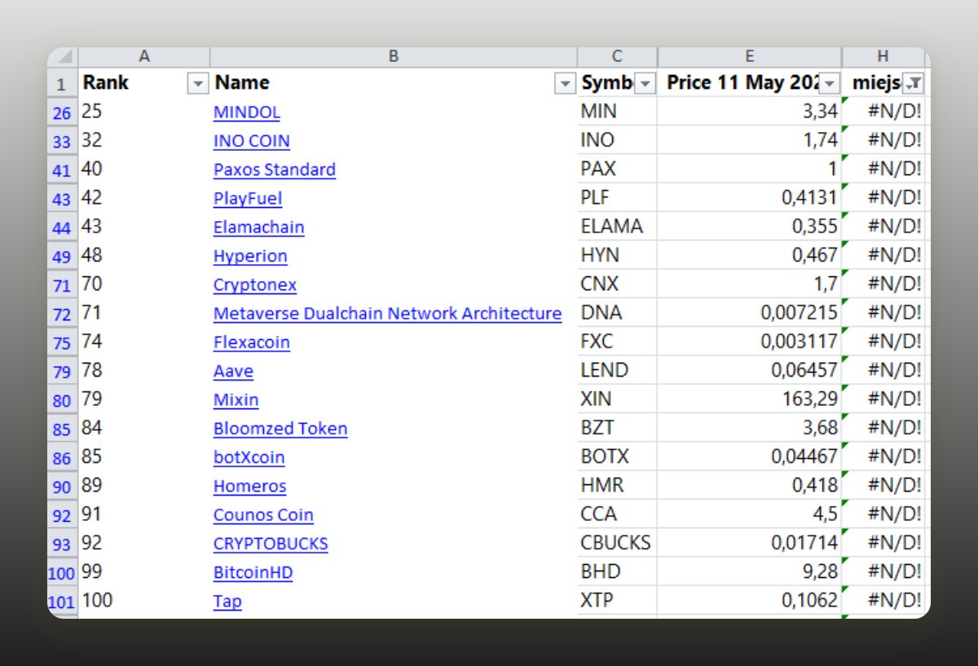
Task: Open the Flexacoin link
Action: 252,342
